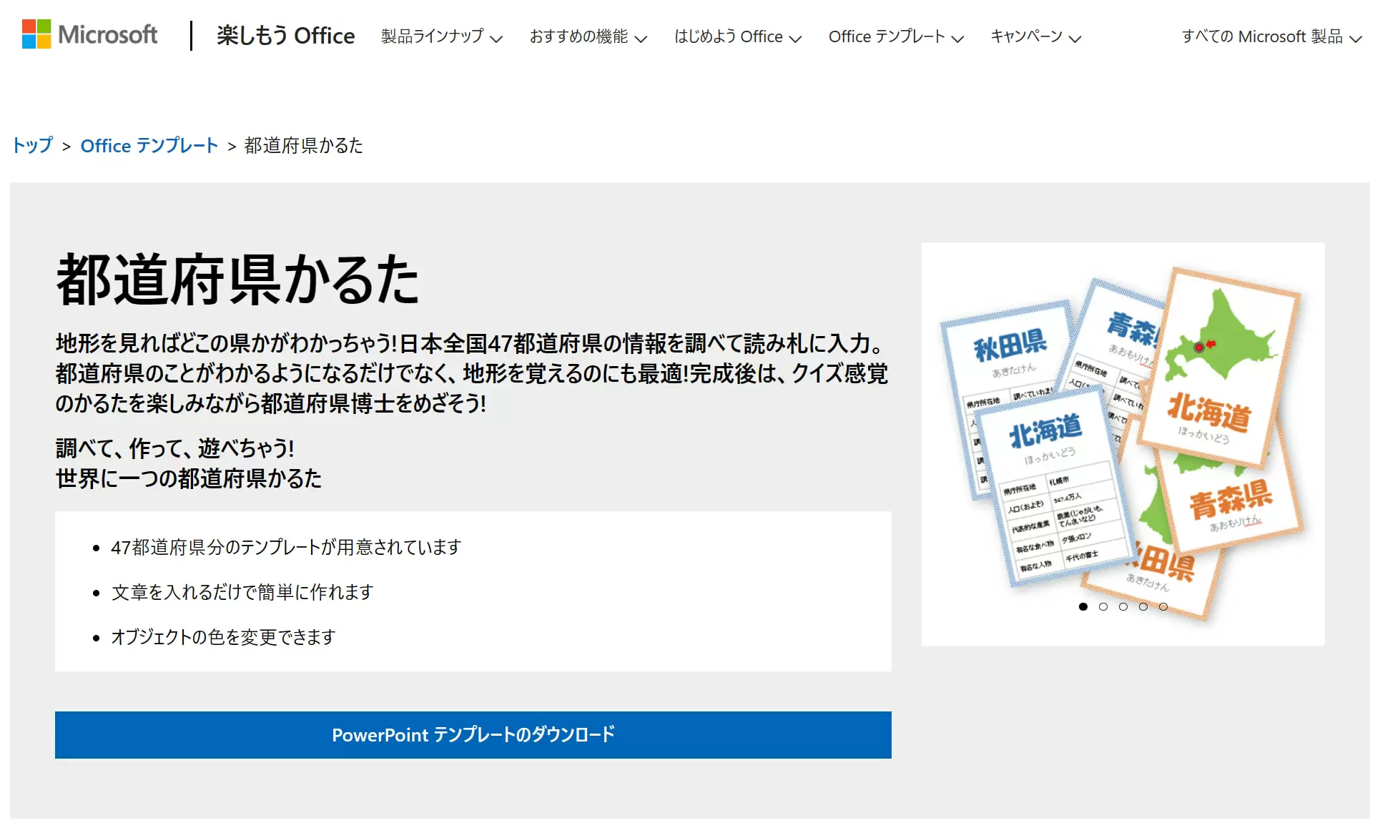This screenshot has width=1385, height=833.
Task: Download the PowerPoint テンプレート
Action: tap(473, 734)
